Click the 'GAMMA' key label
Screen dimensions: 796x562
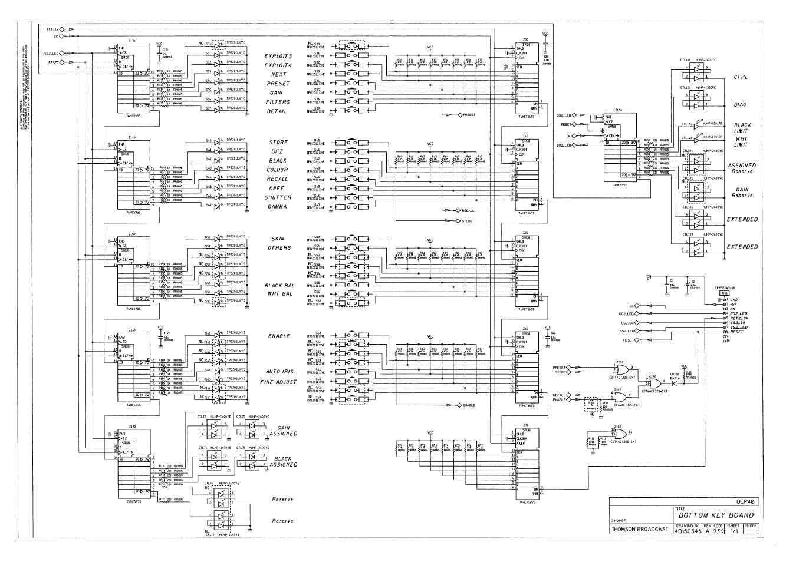click(277, 207)
